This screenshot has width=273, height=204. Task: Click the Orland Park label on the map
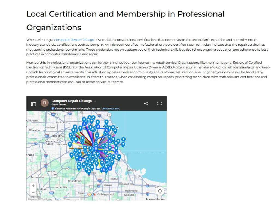(x=75, y=181)
